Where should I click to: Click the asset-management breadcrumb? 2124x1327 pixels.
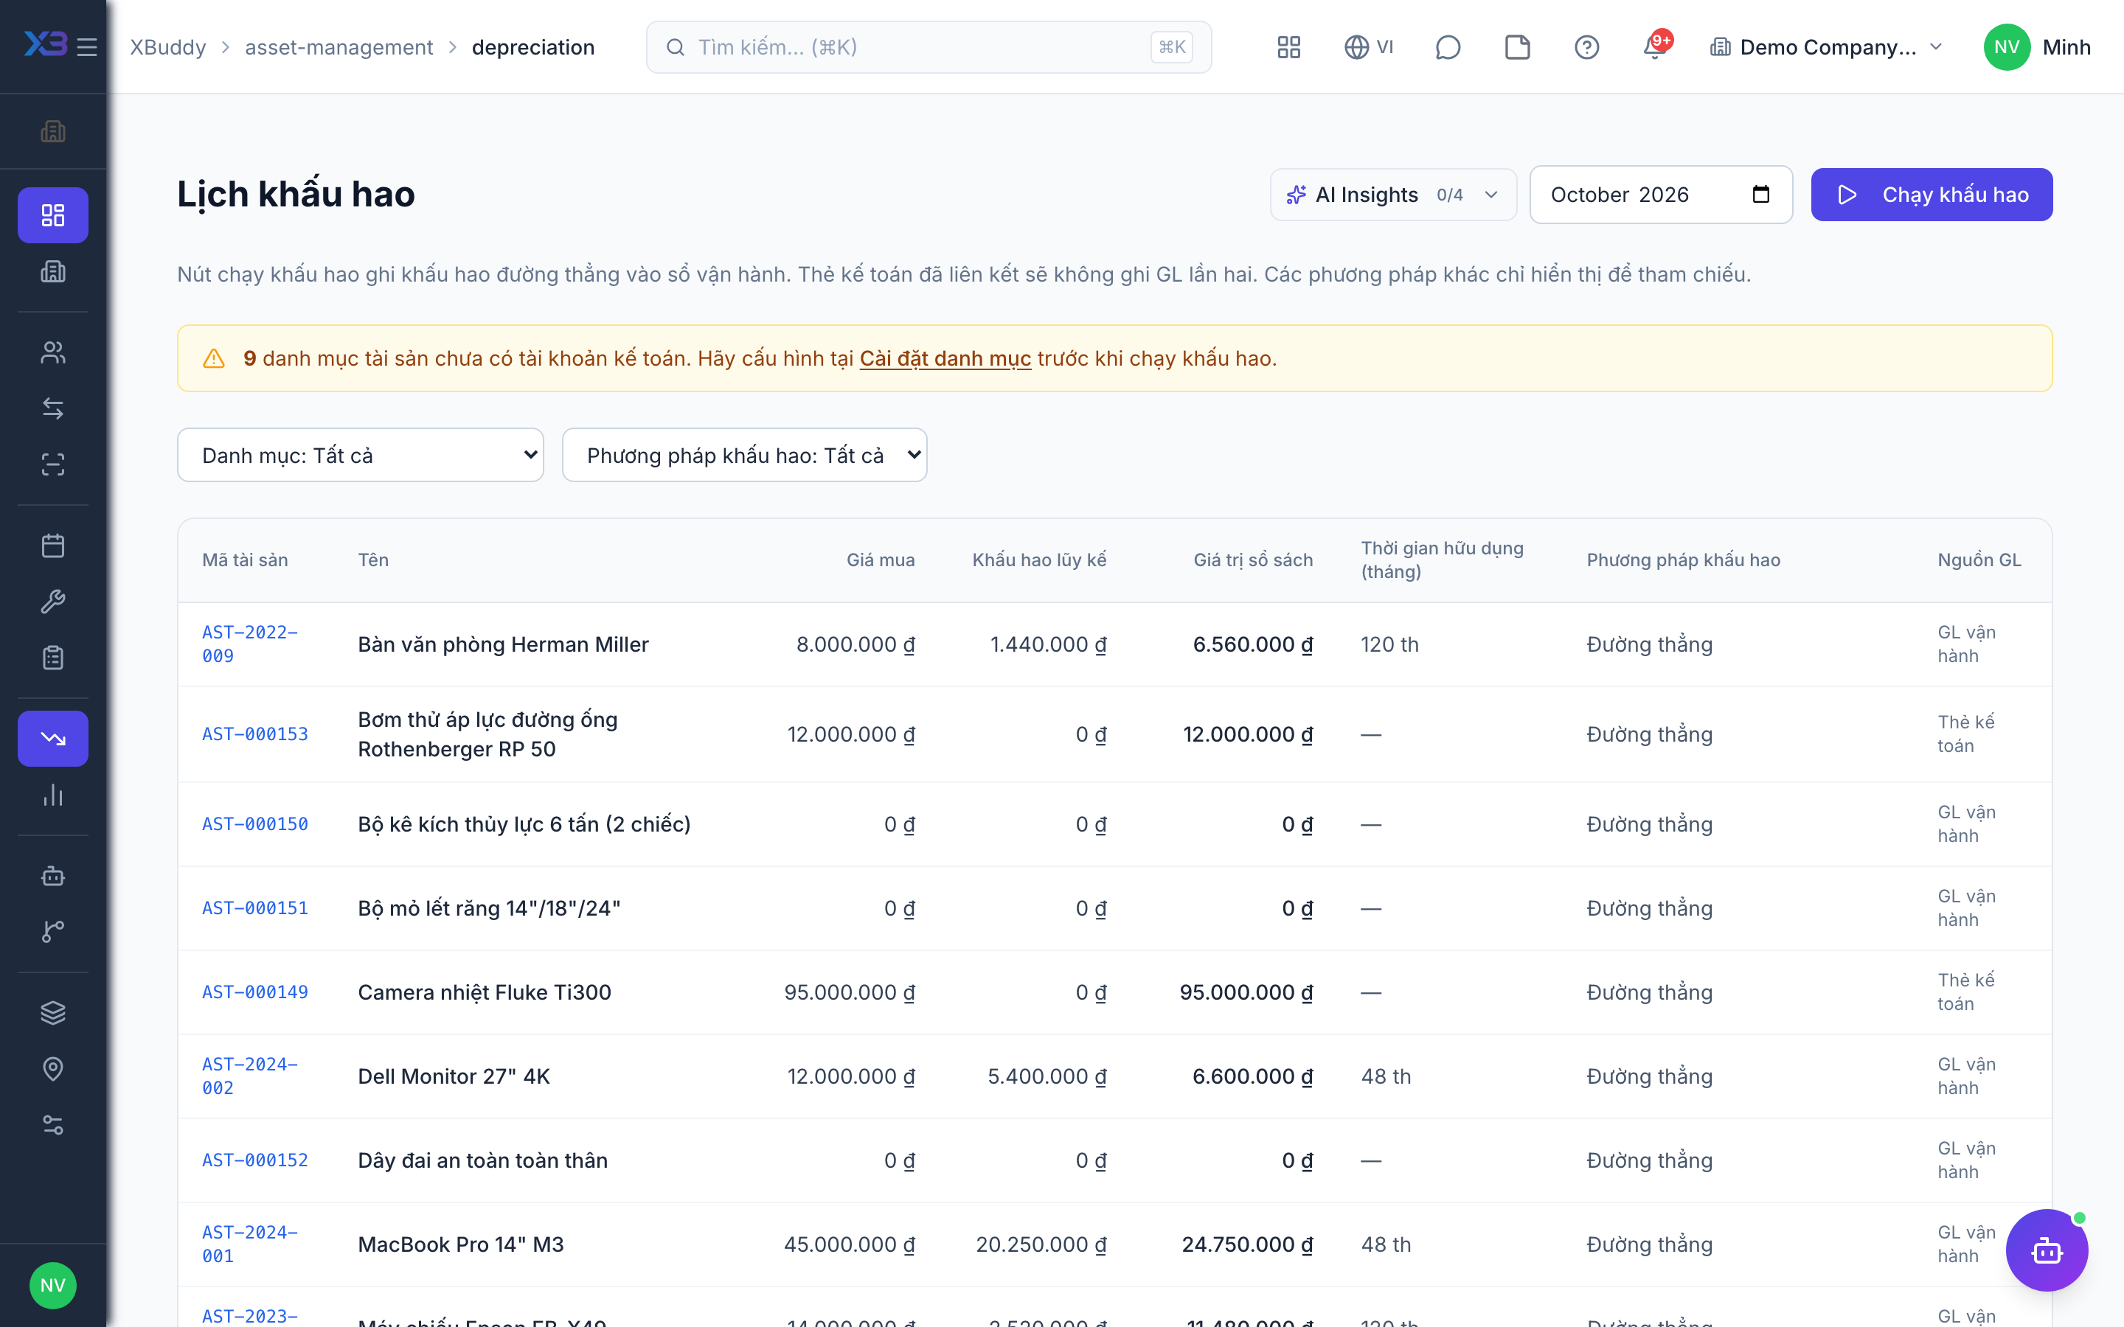click(x=339, y=47)
